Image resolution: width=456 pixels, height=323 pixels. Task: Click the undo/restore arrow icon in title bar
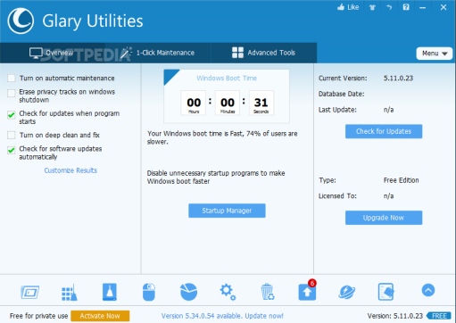[x=389, y=7]
